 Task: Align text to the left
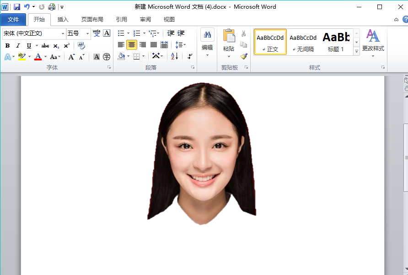tap(121, 45)
